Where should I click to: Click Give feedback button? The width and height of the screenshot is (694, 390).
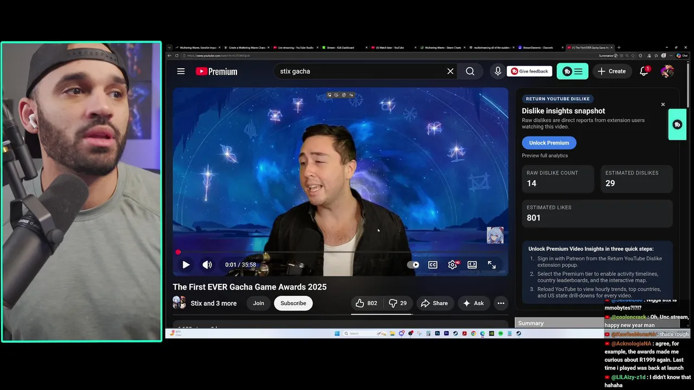pyautogui.click(x=530, y=71)
